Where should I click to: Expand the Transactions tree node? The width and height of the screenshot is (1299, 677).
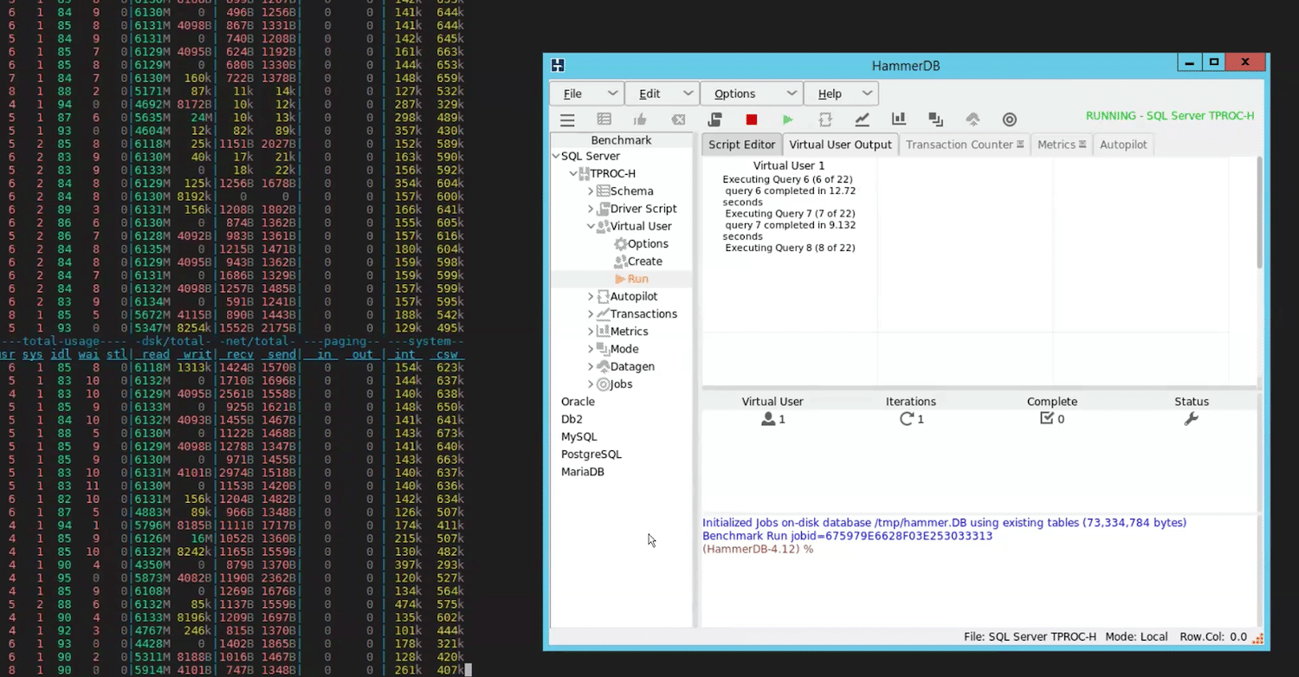(591, 314)
